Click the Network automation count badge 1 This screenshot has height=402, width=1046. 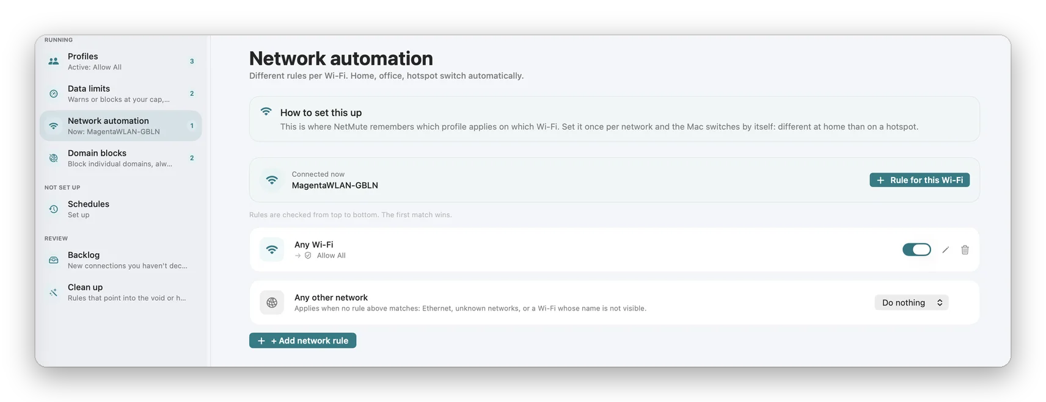(x=192, y=126)
